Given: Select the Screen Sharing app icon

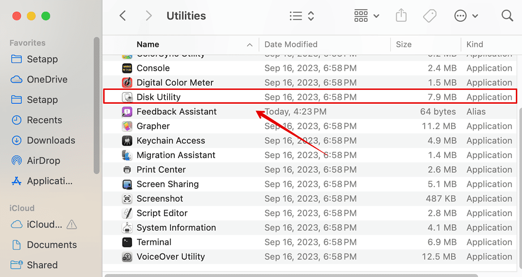Looking at the screenshot, I should (x=127, y=184).
